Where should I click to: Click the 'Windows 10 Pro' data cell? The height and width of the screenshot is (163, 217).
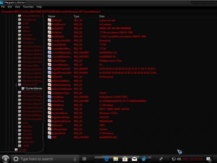pyautogui.click(x=108, y=113)
